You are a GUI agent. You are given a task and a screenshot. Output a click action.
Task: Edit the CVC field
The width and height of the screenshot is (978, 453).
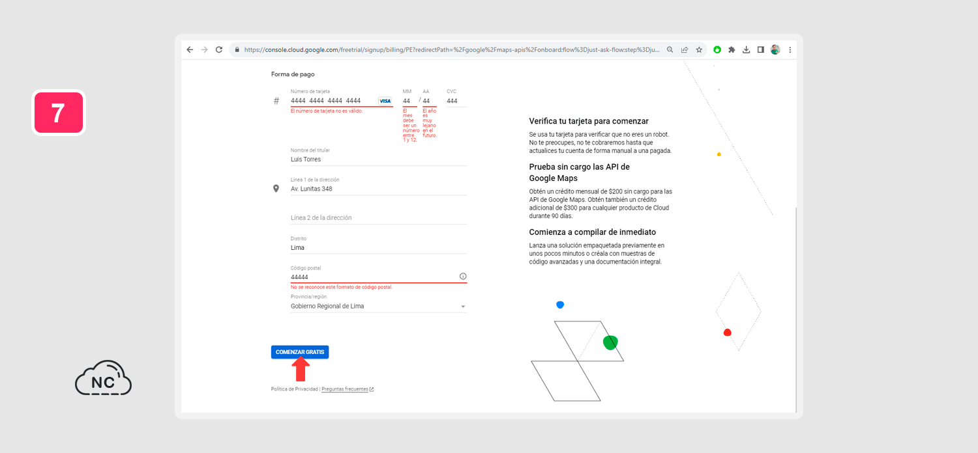tap(456, 101)
